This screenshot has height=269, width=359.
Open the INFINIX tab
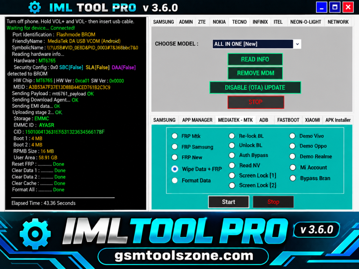point(260,22)
